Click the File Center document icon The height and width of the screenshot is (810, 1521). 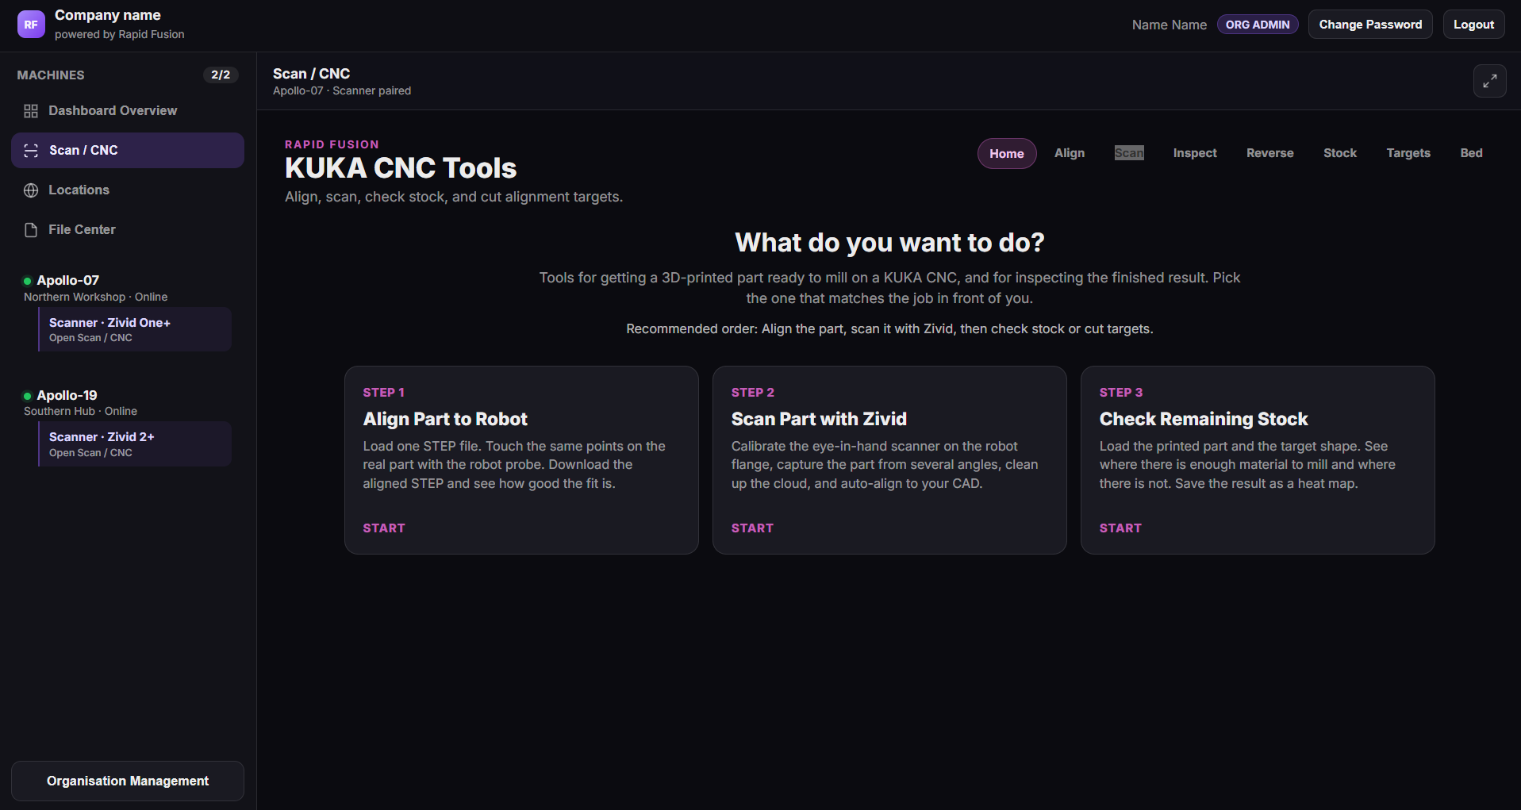(31, 230)
